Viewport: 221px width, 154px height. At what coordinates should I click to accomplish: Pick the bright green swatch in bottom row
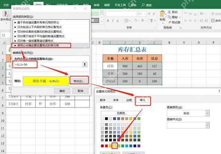pyautogui.click(x=123, y=146)
